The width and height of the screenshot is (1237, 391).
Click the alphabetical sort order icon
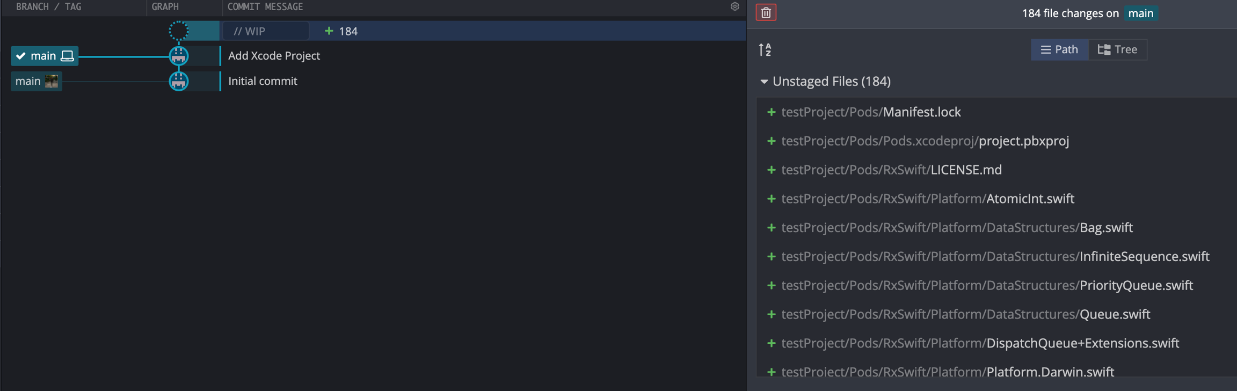(765, 50)
